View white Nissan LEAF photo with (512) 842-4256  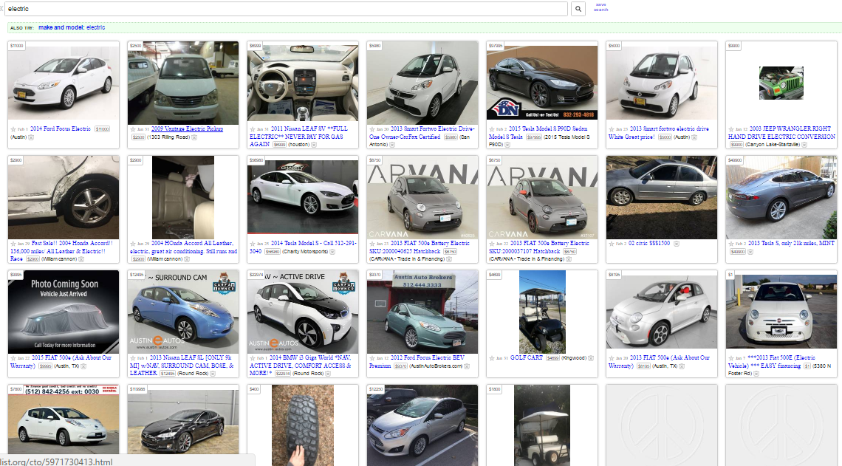coord(64,425)
